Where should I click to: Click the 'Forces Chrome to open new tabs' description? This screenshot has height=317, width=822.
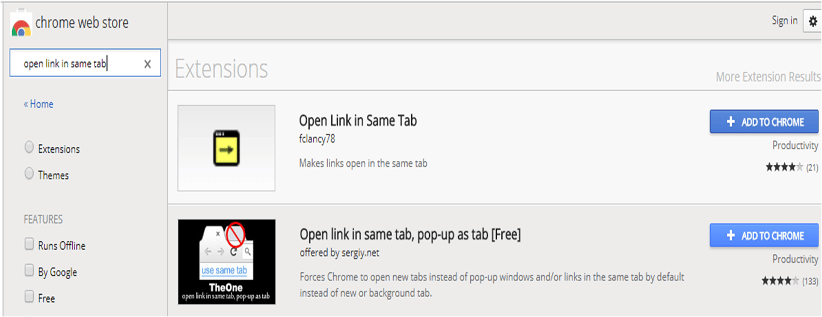click(x=492, y=285)
